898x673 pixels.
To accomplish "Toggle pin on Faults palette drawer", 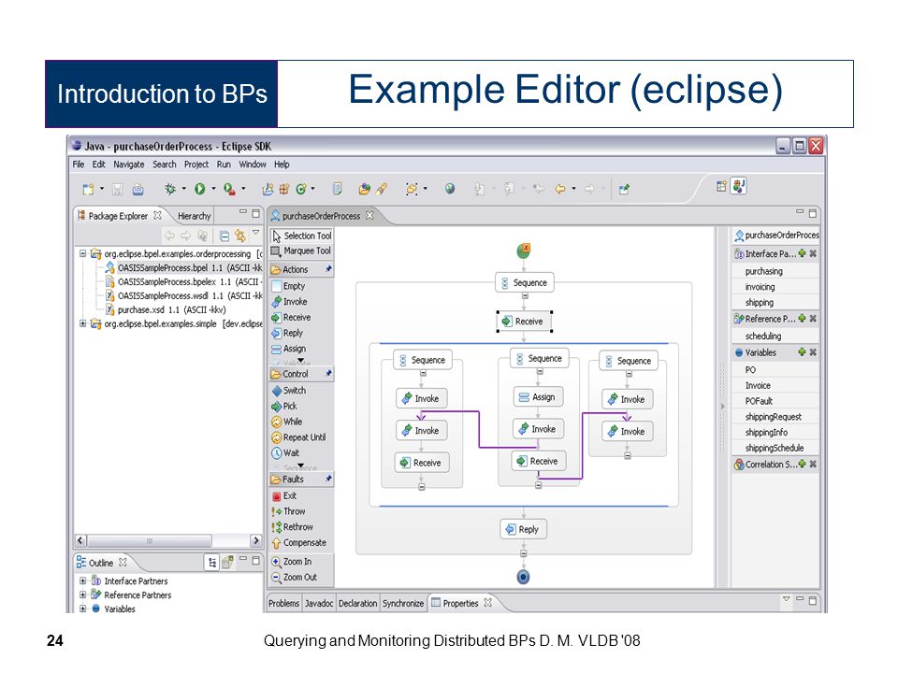I will 328,479.
